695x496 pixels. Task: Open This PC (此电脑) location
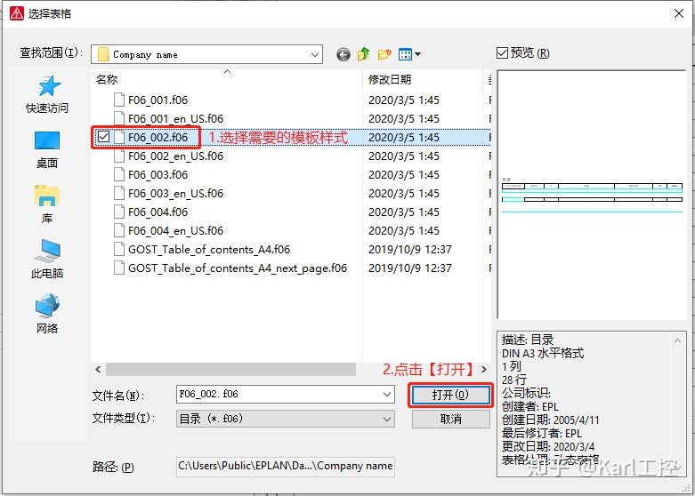pyautogui.click(x=47, y=260)
